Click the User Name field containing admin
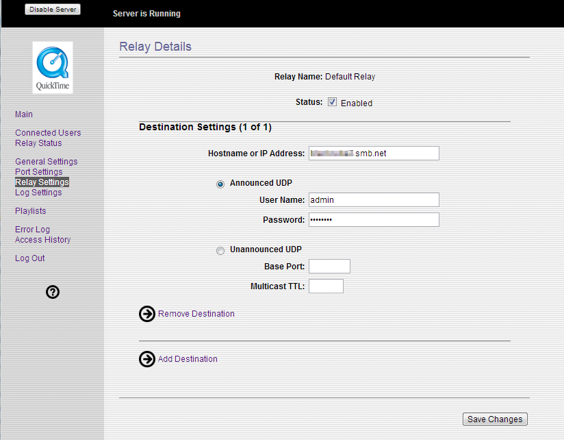 (374, 200)
